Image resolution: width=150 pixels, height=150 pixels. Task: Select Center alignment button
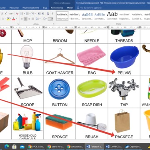pos(25,19)
